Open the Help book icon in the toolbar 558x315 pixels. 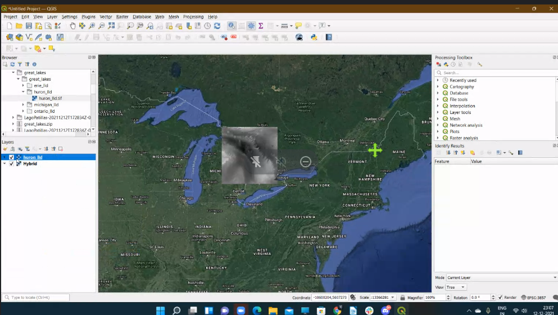(x=329, y=37)
